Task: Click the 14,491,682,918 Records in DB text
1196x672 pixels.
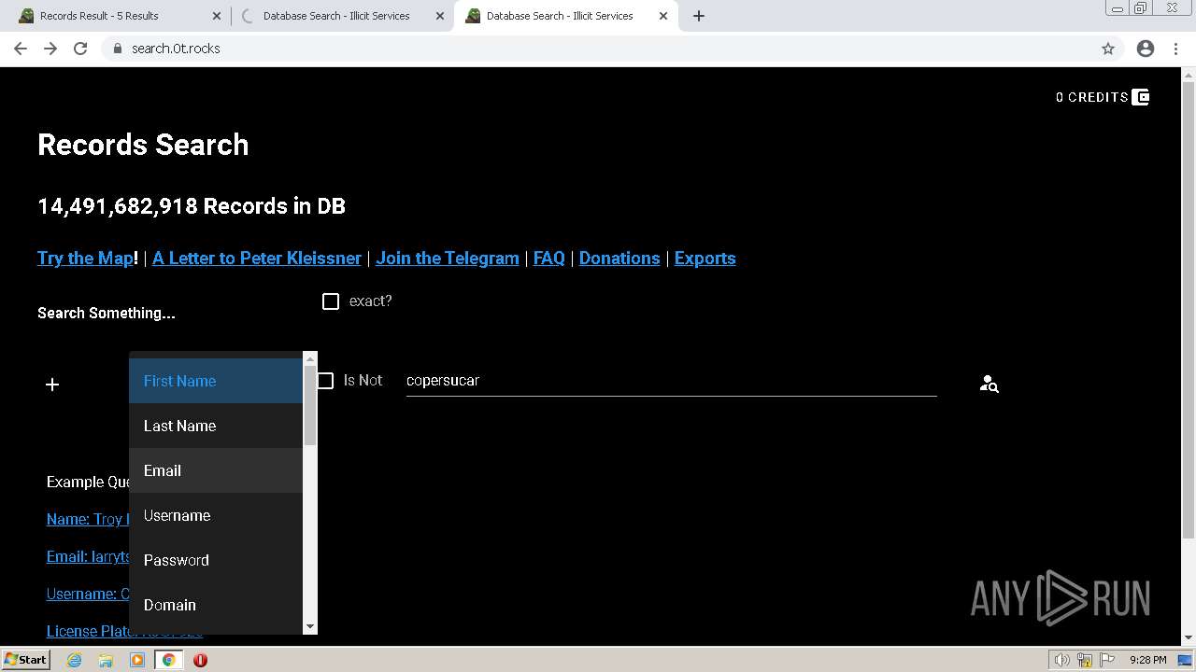Action: point(192,206)
